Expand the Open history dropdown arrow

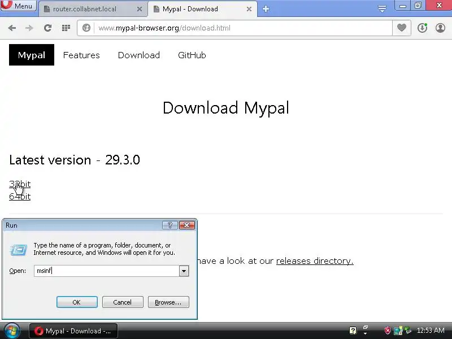(x=184, y=271)
